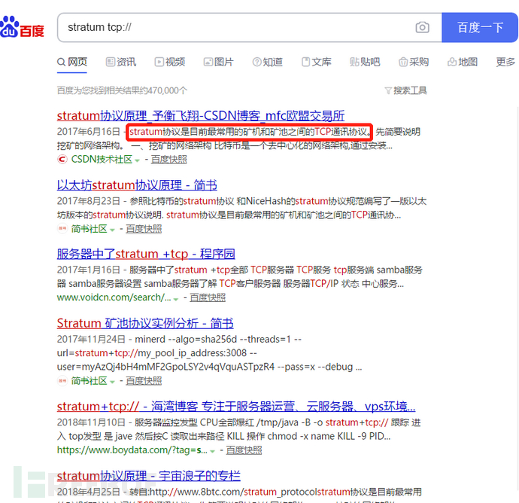
Task: Click the 网页 magnifier icon
Action: 61,62
